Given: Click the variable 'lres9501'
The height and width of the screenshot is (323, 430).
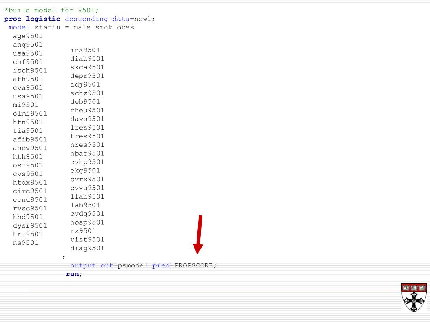Looking at the screenshot, I should click(x=87, y=127).
